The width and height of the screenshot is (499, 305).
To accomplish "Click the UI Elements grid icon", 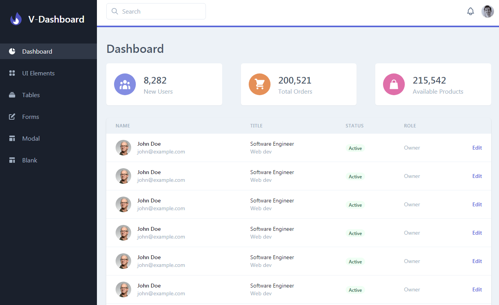I will (x=12, y=73).
